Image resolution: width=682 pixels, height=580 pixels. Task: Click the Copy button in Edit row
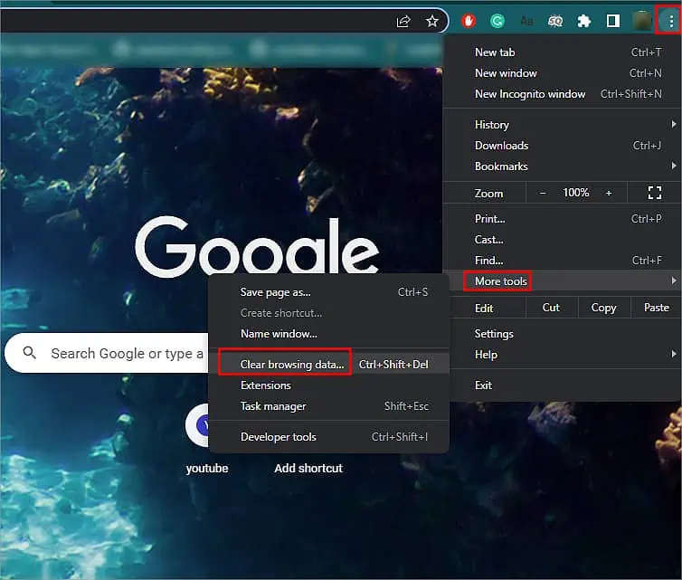pos(603,308)
